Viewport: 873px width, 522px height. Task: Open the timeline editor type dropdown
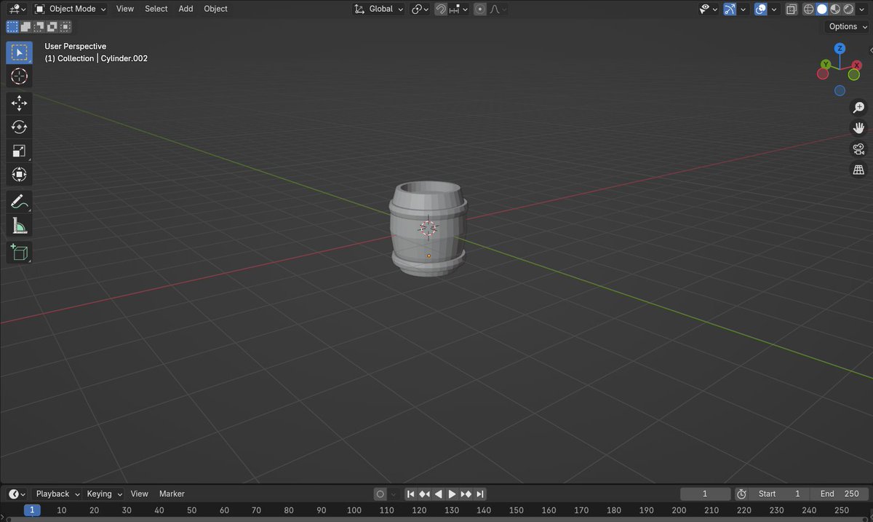tap(17, 494)
